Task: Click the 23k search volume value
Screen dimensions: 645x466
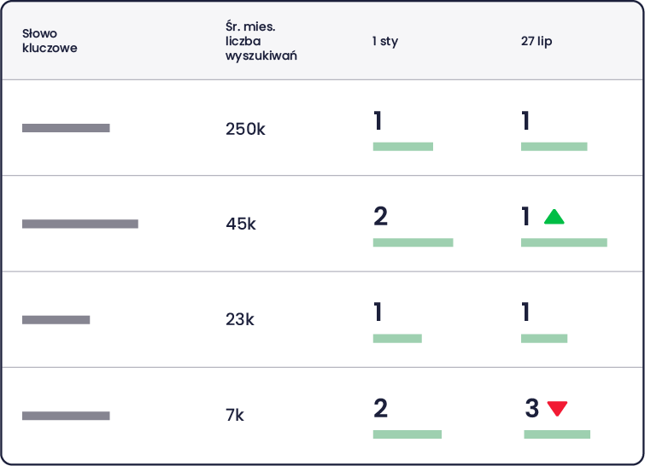Action: pos(240,319)
